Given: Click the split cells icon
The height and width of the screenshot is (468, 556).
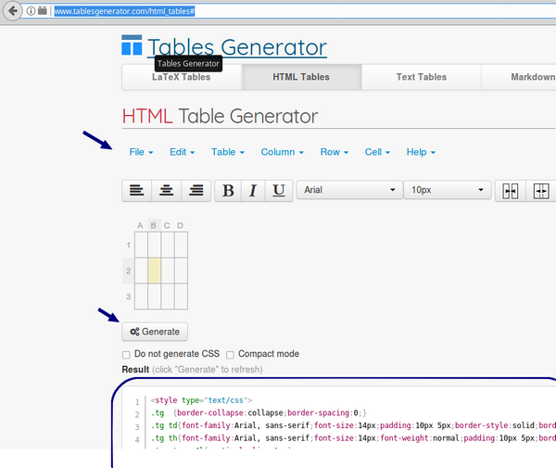Looking at the screenshot, I should [541, 191].
